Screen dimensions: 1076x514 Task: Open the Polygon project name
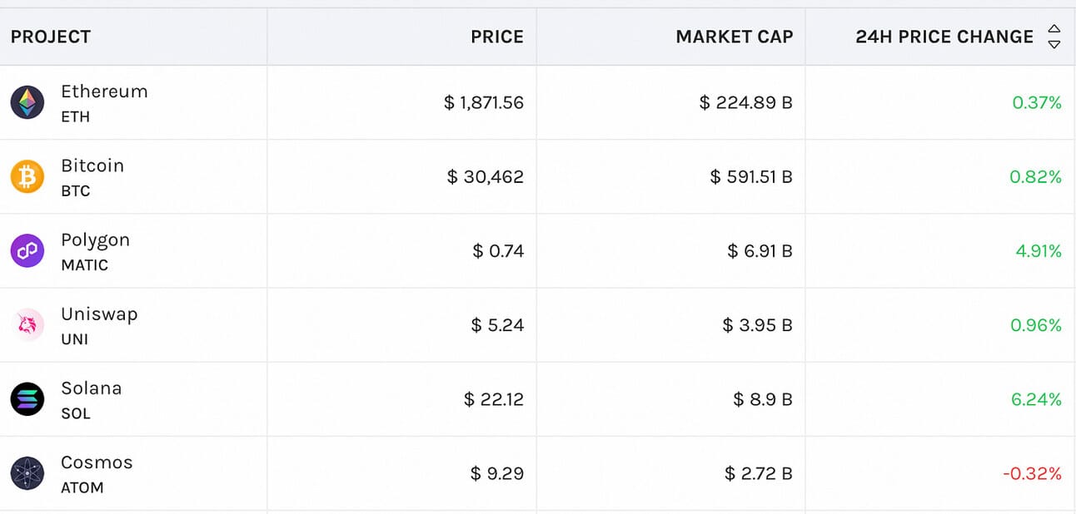95,240
